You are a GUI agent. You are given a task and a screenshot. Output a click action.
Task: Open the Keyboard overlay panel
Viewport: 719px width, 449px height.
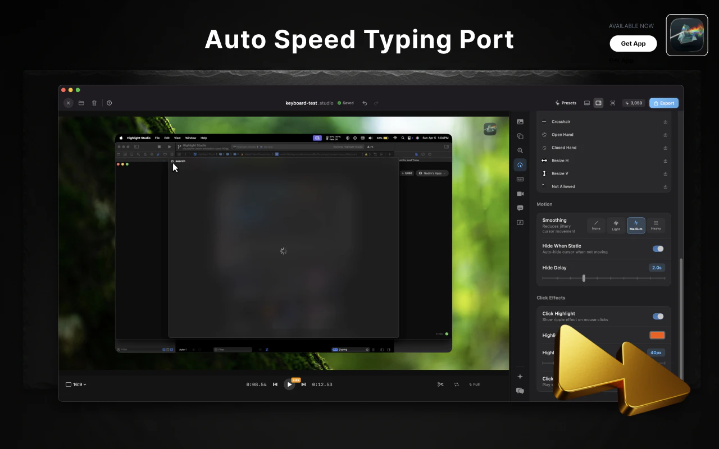[520, 179]
